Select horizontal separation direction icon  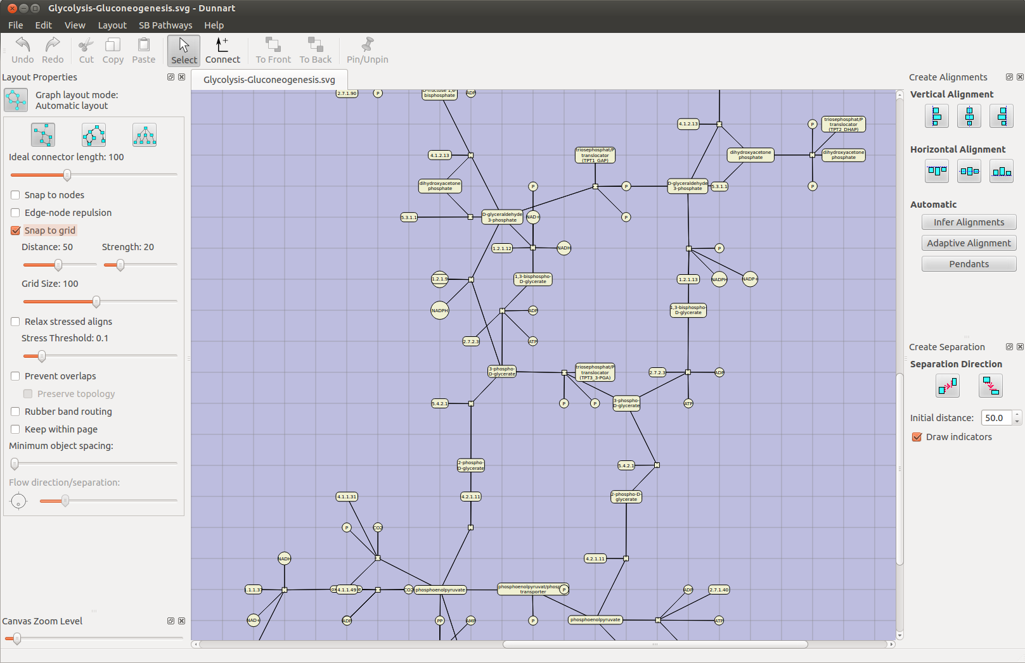947,385
